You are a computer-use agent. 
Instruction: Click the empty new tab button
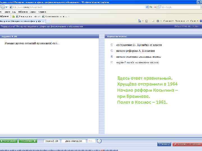[48, 21]
